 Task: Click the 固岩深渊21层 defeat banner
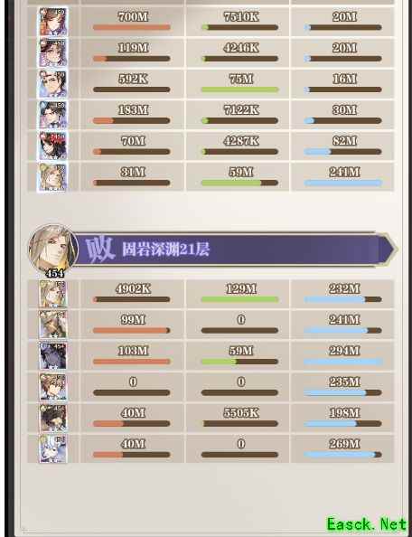234,250
